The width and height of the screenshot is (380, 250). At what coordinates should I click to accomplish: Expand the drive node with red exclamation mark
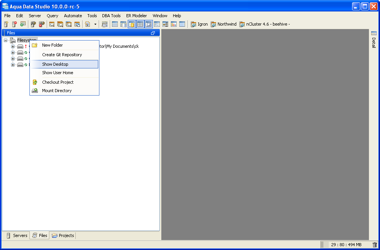(13, 46)
